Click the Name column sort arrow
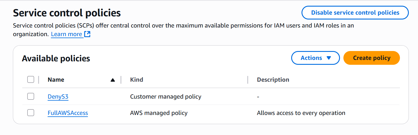The image size is (418, 135). point(113,80)
